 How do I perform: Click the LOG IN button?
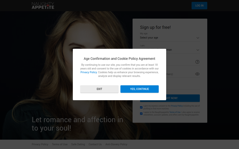click(199, 6)
